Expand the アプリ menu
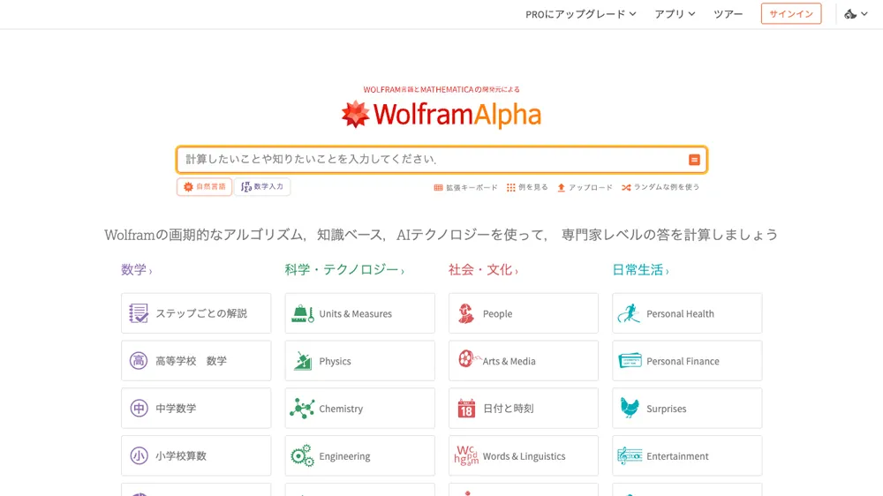 (x=675, y=14)
